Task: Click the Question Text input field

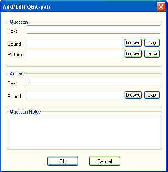Action: pyautogui.click(x=93, y=30)
